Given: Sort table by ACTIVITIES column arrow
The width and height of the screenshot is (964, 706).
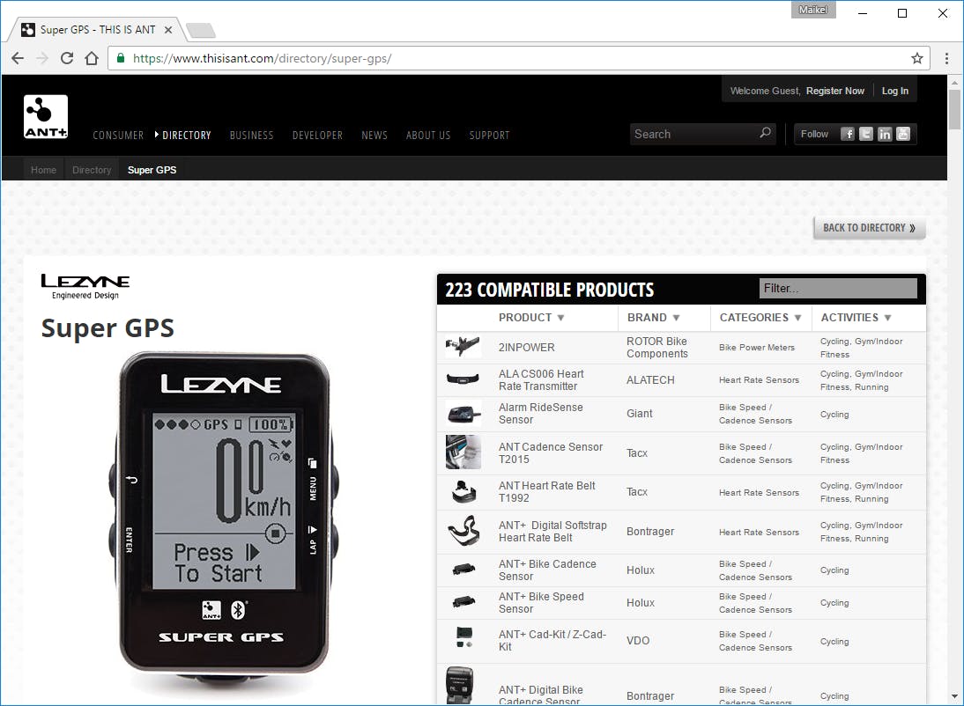Looking at the screenshot, I should point(887,318).
